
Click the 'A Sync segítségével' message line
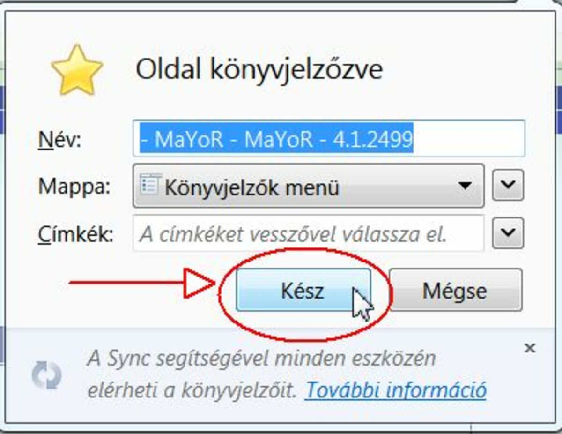pyautogui.click(x=261, y=359)
